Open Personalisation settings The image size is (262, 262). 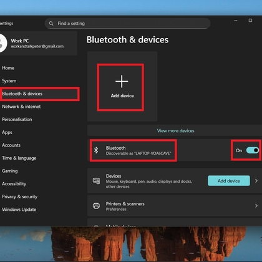pos(17,120)
